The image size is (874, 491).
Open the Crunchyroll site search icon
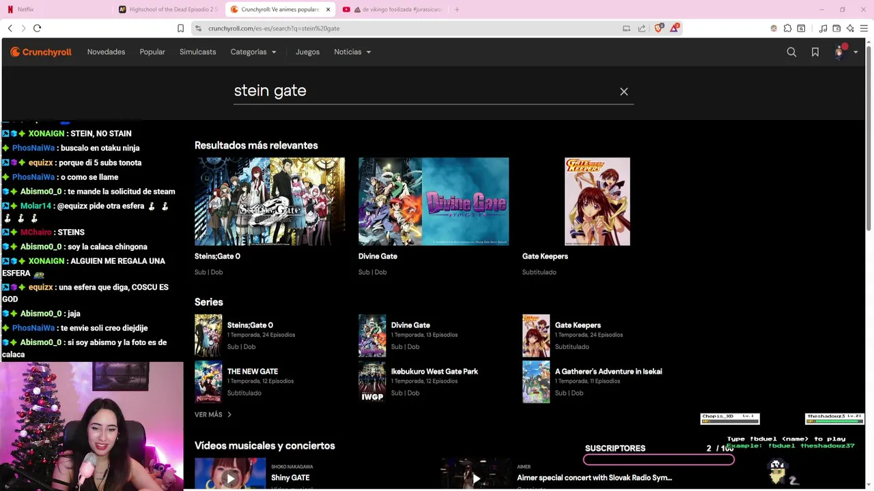tap(791, 52)
